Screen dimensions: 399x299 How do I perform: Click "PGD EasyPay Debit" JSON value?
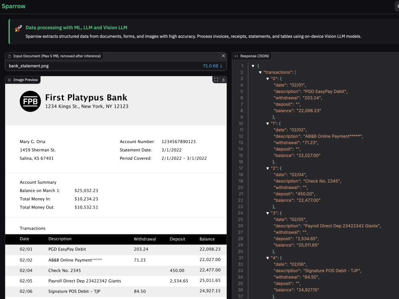pos(325,92)
